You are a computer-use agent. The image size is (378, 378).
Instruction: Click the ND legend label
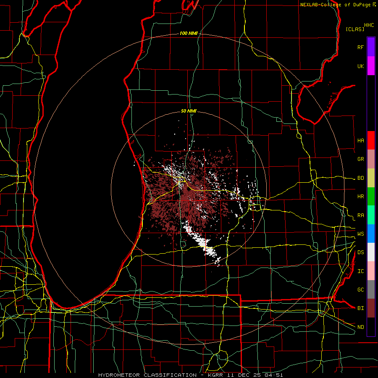tap(360, 327)
